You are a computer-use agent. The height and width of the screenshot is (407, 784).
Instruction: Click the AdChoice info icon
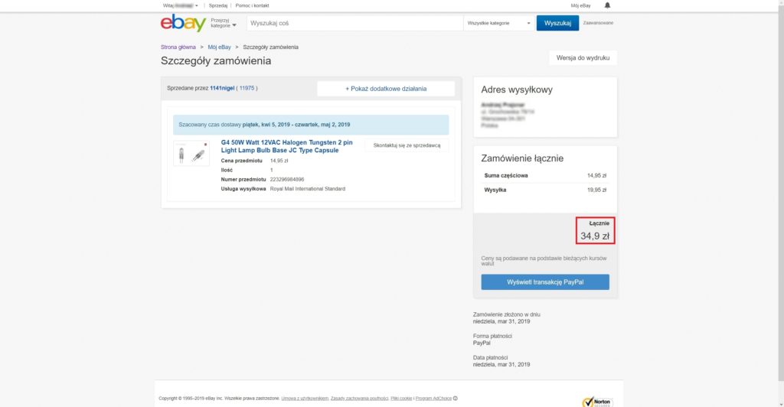pos(456,398)
